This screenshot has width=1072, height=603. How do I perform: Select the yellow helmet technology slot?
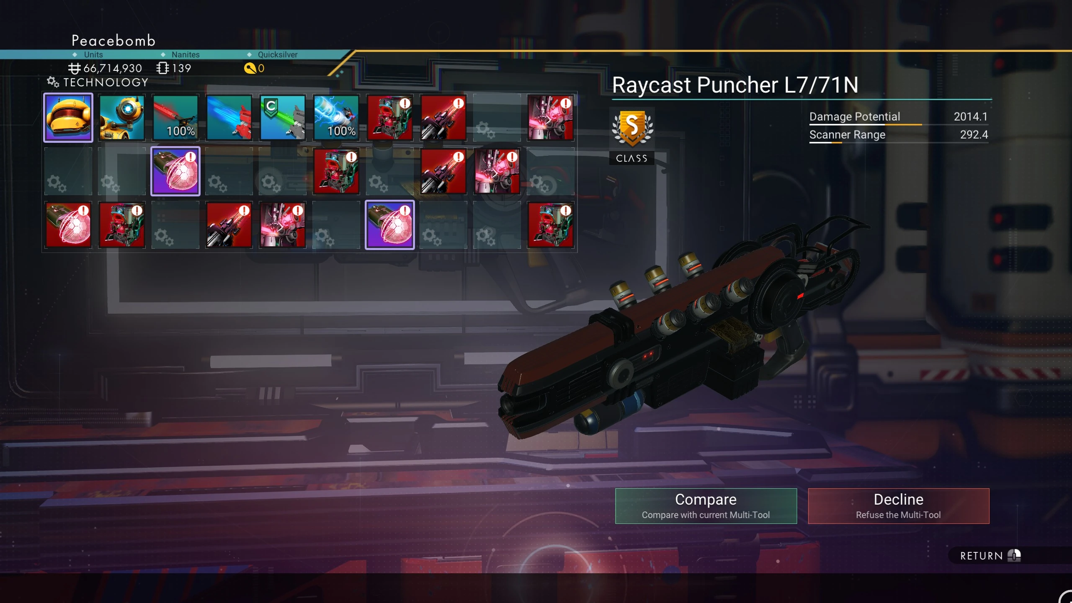[68, 118]
